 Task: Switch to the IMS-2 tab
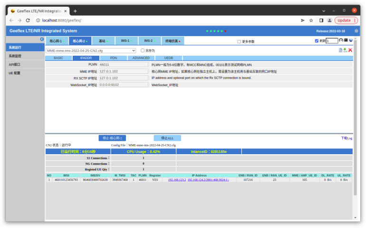click(149, 41)
